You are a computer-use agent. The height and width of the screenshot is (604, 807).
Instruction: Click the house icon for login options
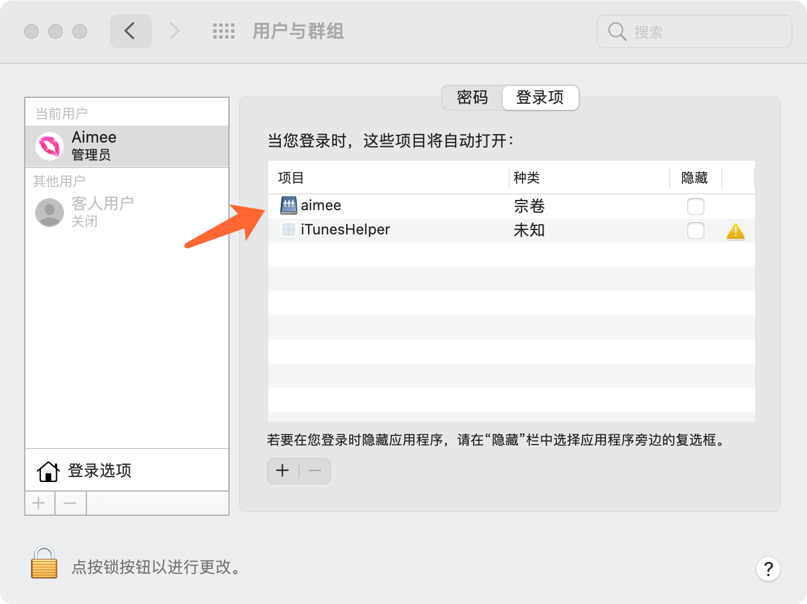click(x=48, y=471)
